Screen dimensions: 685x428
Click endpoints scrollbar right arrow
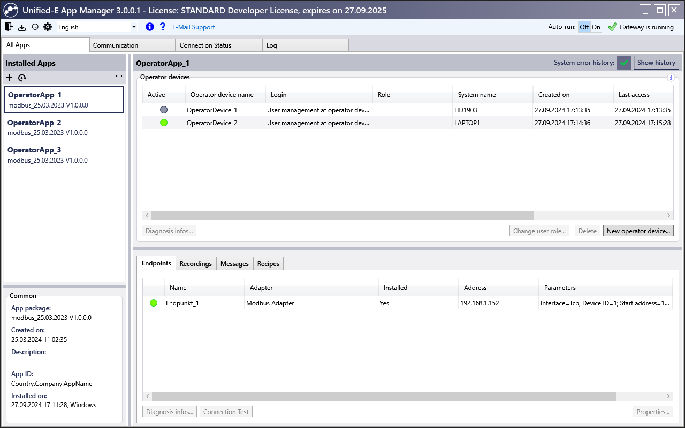pyautogui.click(x=668, y=396)
